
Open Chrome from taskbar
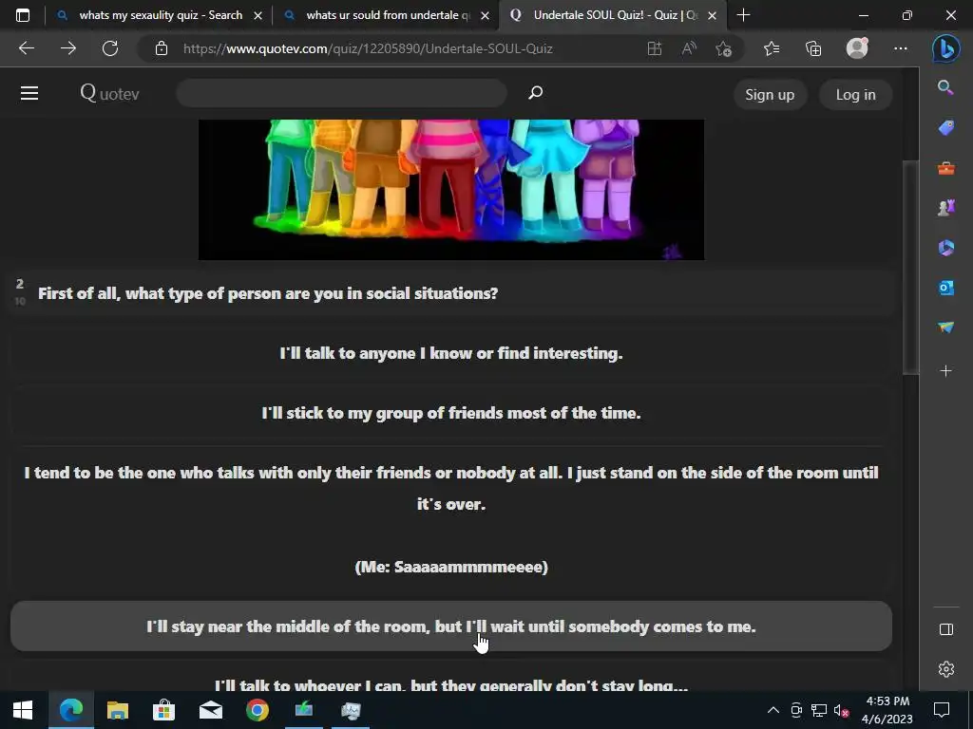(x=257, y=710)
